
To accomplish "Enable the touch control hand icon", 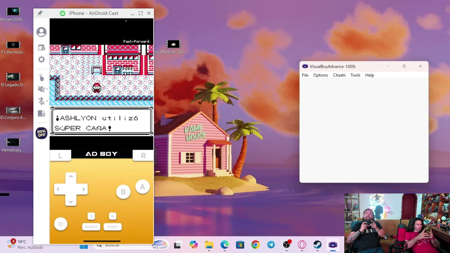I will point(41,77).
